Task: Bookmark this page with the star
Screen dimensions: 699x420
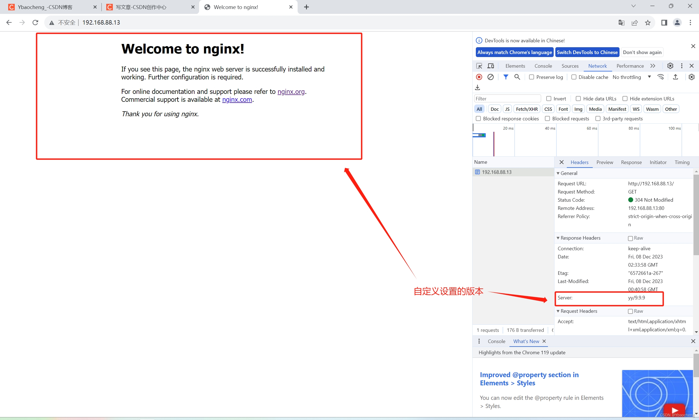Action: [x=648, y=23]
